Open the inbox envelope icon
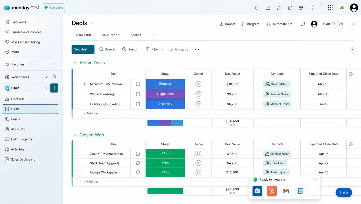 point(268,8)
